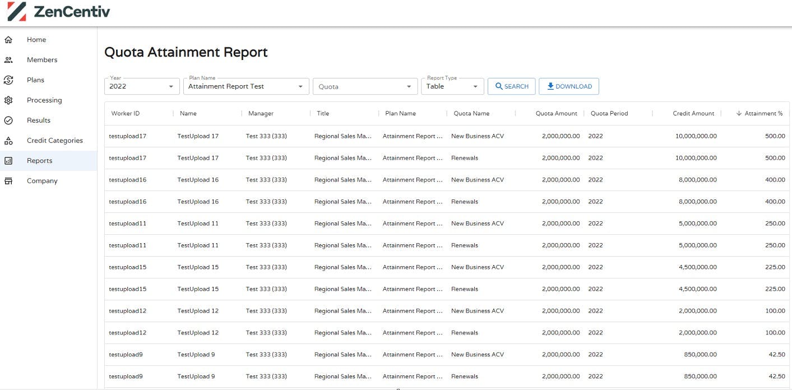This screenshot has height=390, width=792.
Task: Click 225.00 attainment in testupload15 Renewals row
Action: (x=775, y=289)
